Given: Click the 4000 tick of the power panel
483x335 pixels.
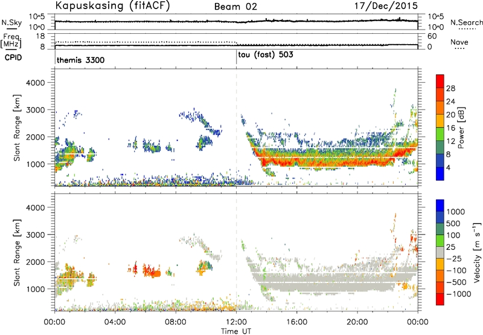Looking at the screenshot, I should click(36, 83).
